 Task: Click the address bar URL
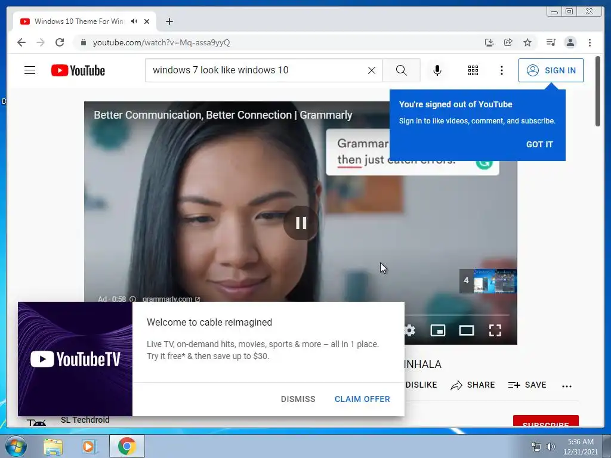point(161,42)
